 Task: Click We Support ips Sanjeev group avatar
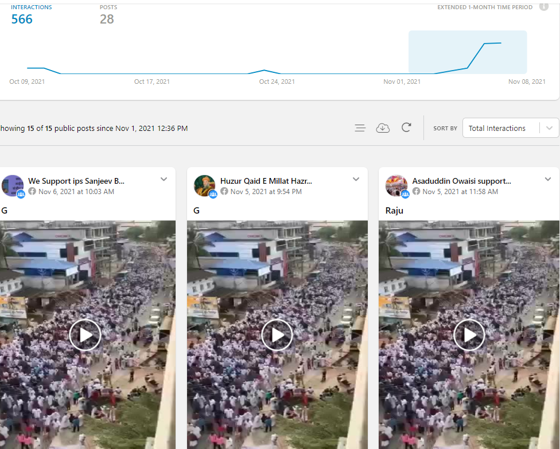(x=13, y=186)
